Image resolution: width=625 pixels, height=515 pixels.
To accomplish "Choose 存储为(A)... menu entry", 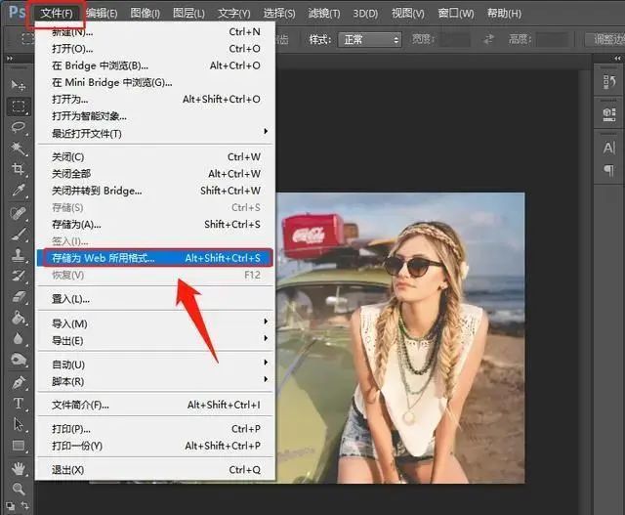I will coord(155,224).
